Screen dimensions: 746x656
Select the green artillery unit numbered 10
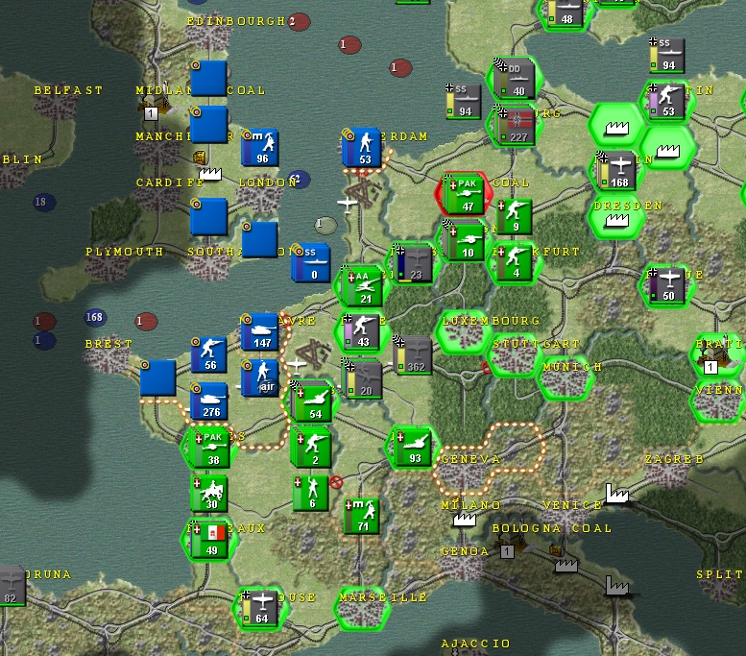coord(464,240)
